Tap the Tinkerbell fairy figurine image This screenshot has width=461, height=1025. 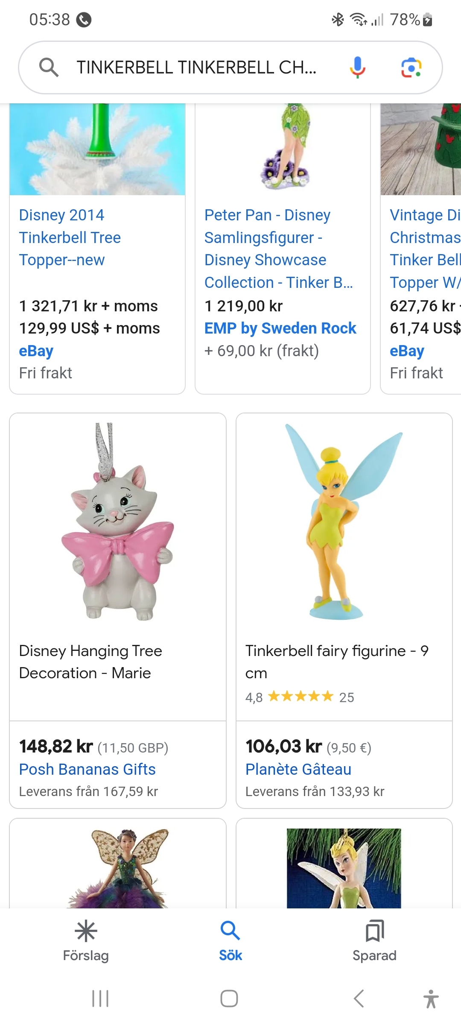(x=344, y=521)
